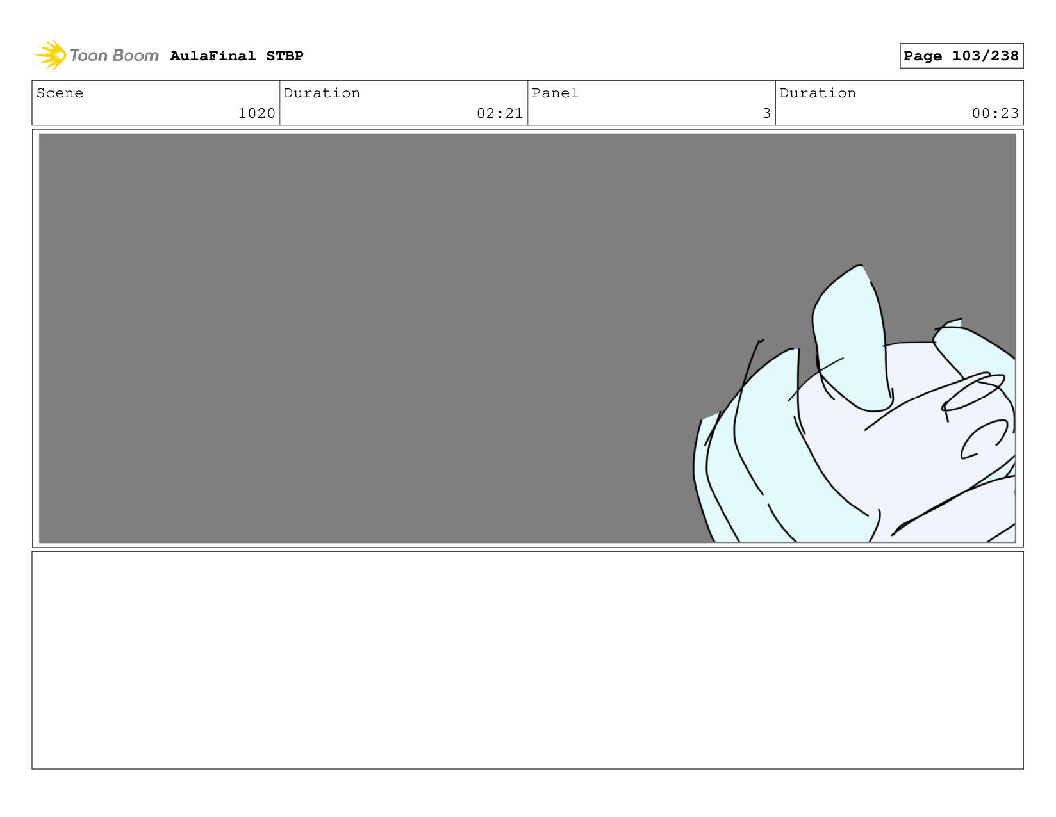Select the Panel label

(555, 93)
